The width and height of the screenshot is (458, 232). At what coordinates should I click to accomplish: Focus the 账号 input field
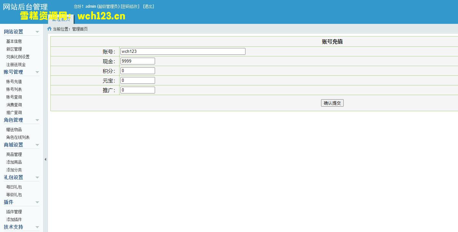(x=183, y=52)
